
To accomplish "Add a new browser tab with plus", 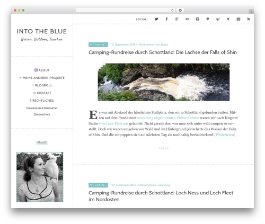I will pos(251,12).
